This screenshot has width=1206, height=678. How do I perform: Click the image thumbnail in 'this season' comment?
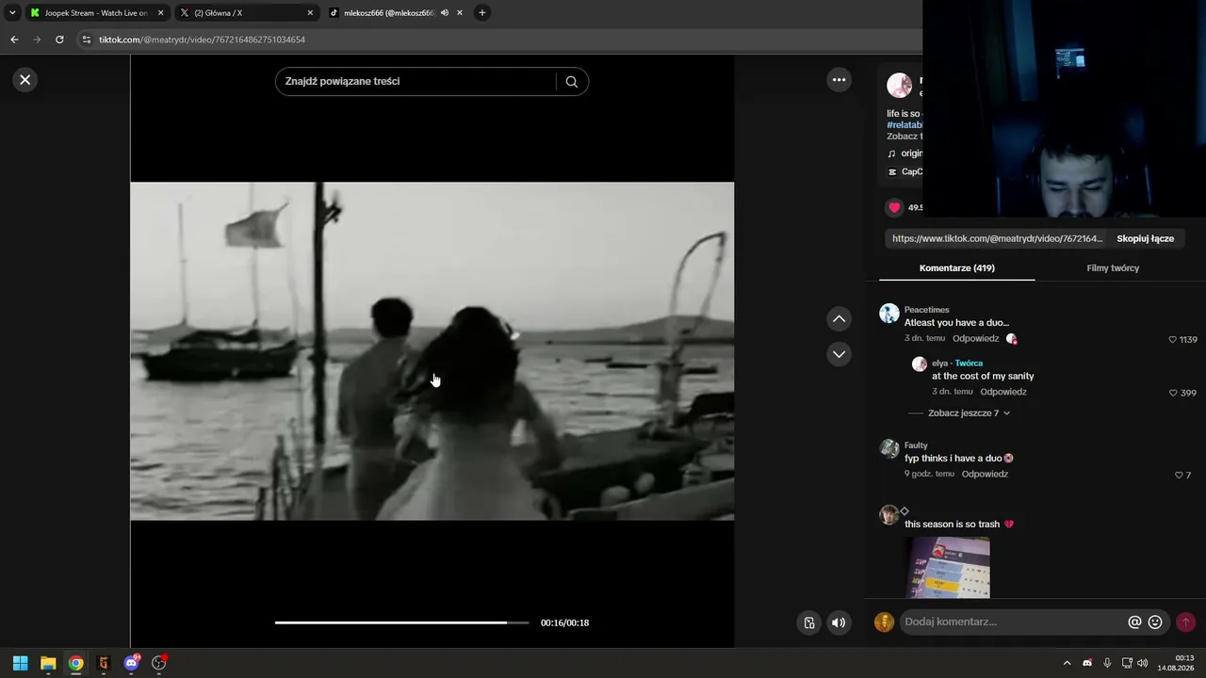(947, 568)
